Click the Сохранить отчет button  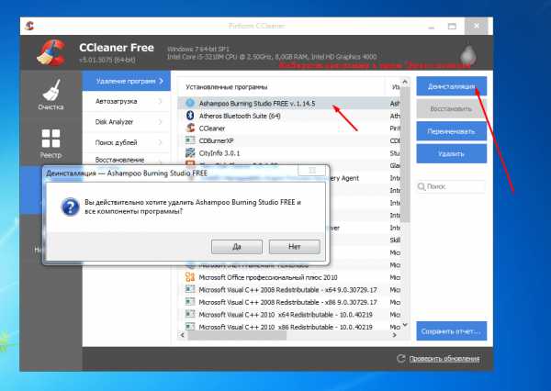[451, 330]
